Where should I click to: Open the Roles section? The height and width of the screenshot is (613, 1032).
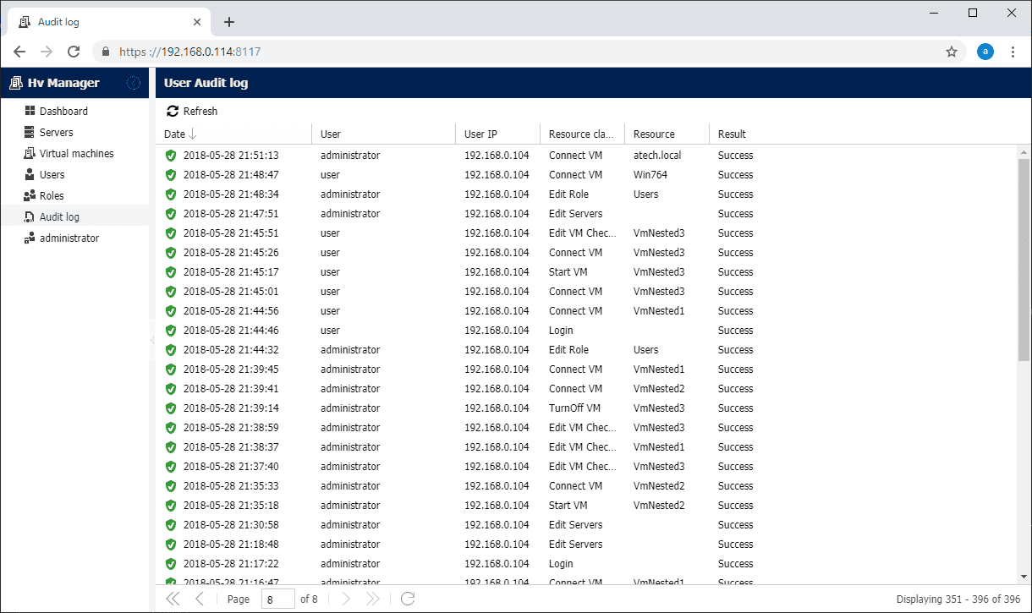(x=52, y=196)
